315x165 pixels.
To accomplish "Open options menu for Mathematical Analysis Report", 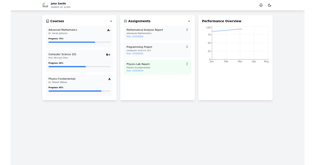I will click(x=187, y=29).
